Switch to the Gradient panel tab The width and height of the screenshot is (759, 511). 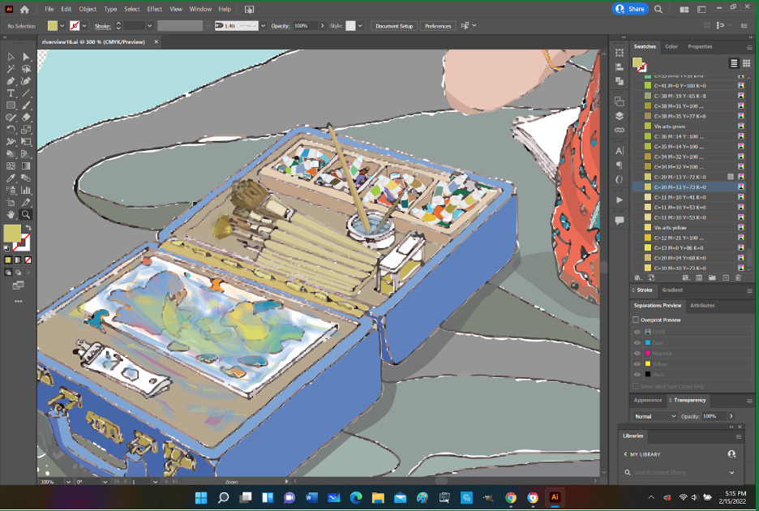click(672, 290)
